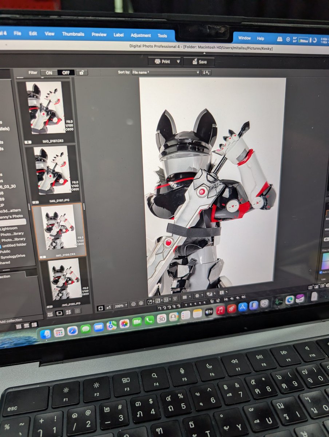
Task: Open the Label menu
Action: [x=119, y=35]
